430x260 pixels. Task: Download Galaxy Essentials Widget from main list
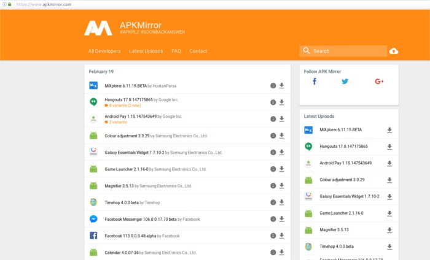pos(281,153)
